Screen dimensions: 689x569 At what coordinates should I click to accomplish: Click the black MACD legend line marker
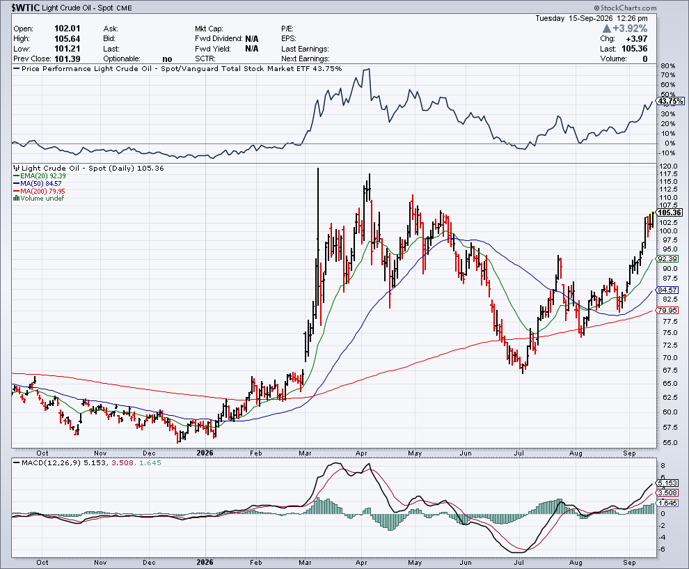tap(16, 462)
